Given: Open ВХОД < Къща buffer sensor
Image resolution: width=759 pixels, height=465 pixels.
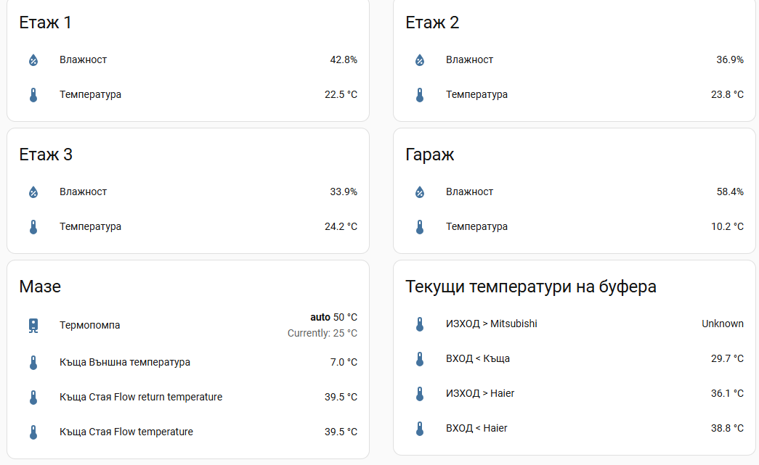Looking at the screenshot, I should [x=478, y=358].
